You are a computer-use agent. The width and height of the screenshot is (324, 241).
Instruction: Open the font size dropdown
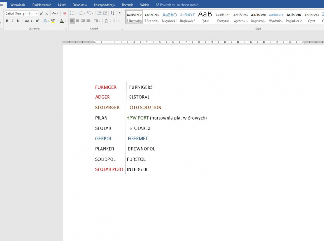click(x=37, y=13)
